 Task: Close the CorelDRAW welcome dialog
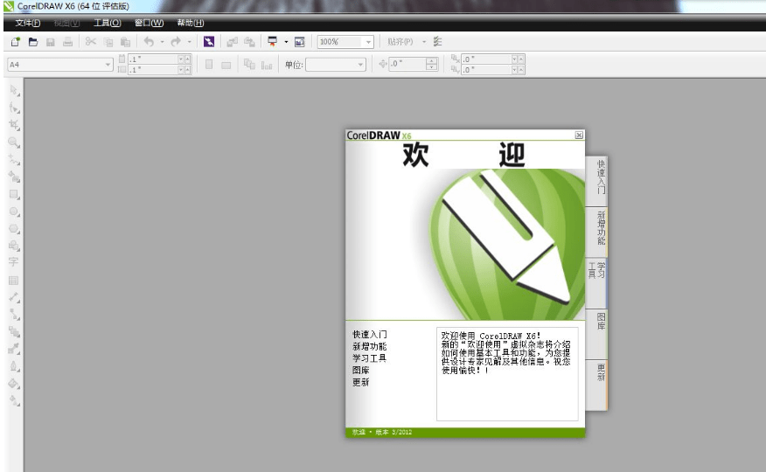(x=579, y=135)
